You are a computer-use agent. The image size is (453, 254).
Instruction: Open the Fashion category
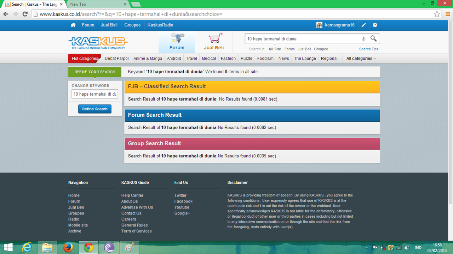point(228,59)
